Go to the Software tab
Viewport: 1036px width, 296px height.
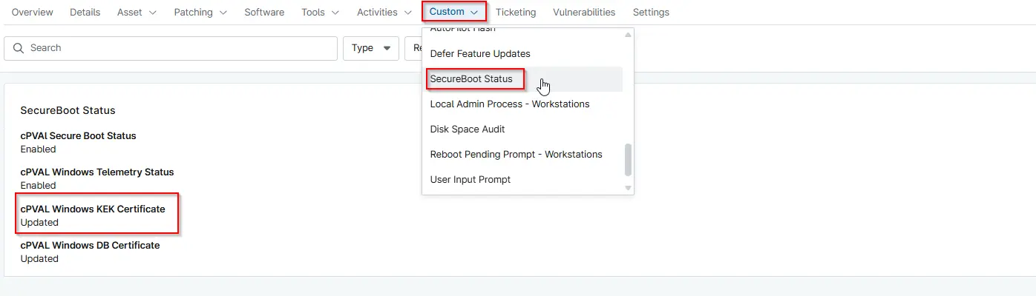click(264, 12)
